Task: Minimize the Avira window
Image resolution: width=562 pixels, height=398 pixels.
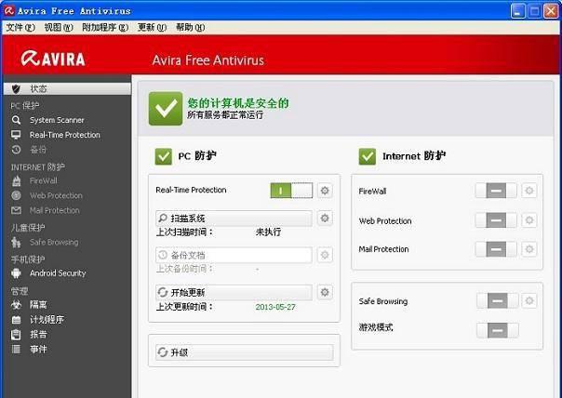Action: point(517,11)
